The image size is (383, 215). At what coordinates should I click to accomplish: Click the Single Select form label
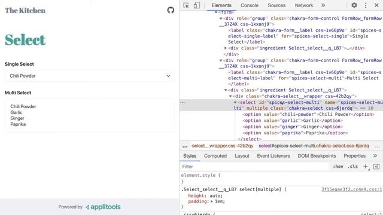[x=19, y=64]
